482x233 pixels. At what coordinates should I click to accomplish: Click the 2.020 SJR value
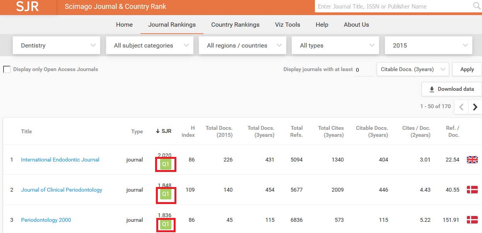coord(164,155)
